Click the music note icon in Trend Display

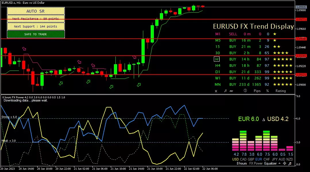(x=225, y=91)
